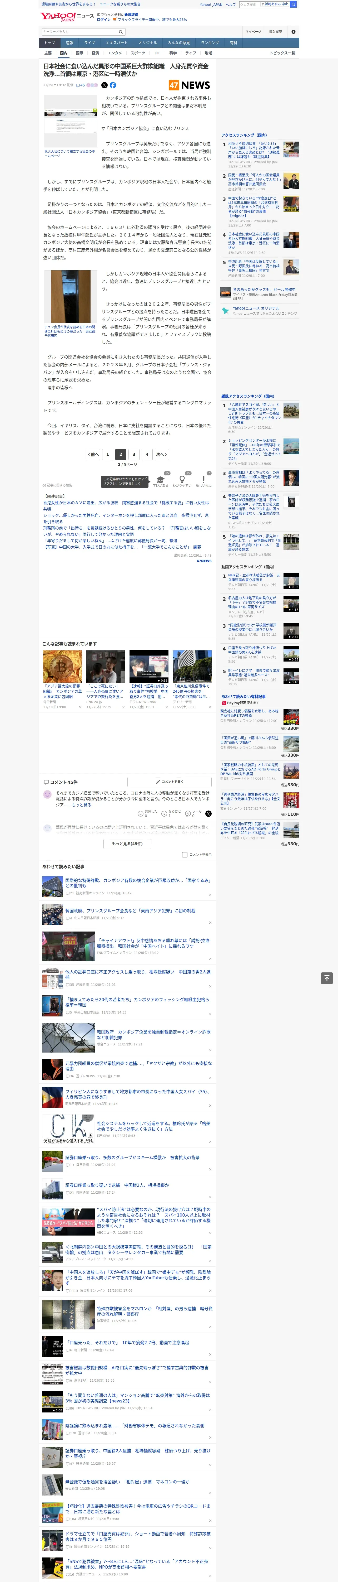
Task: Share article on X icon
Action: tap(104, 85)
